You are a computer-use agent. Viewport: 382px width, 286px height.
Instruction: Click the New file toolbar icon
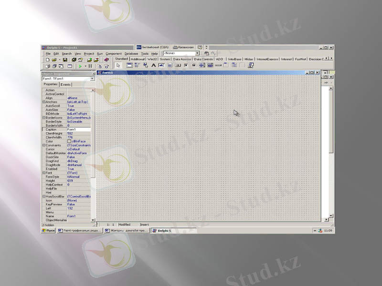tap(48, 60)
